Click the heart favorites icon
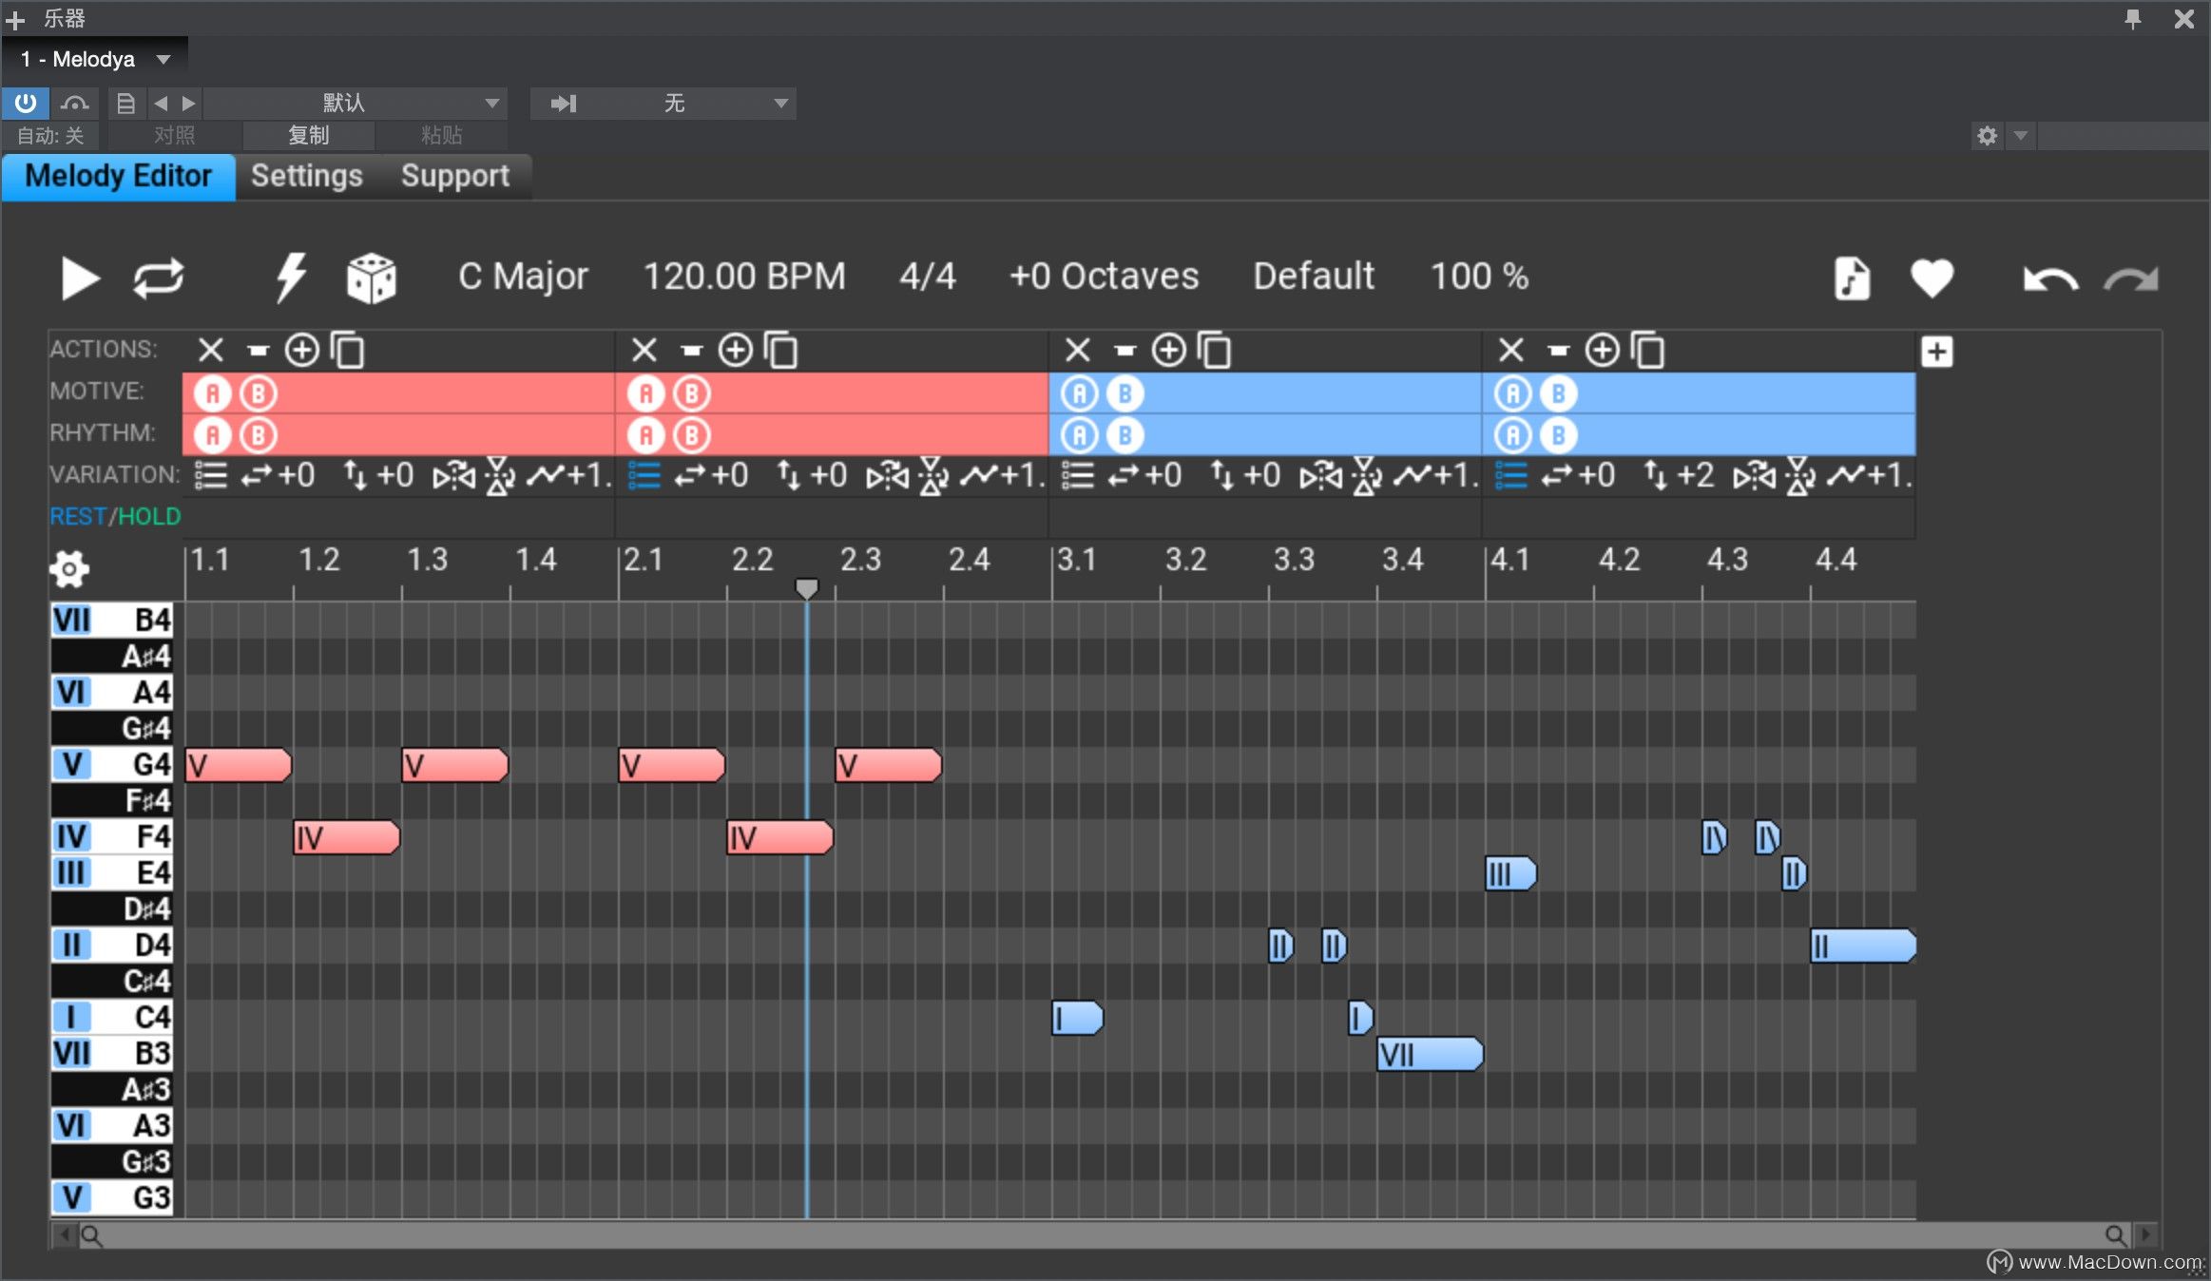 1932,278
